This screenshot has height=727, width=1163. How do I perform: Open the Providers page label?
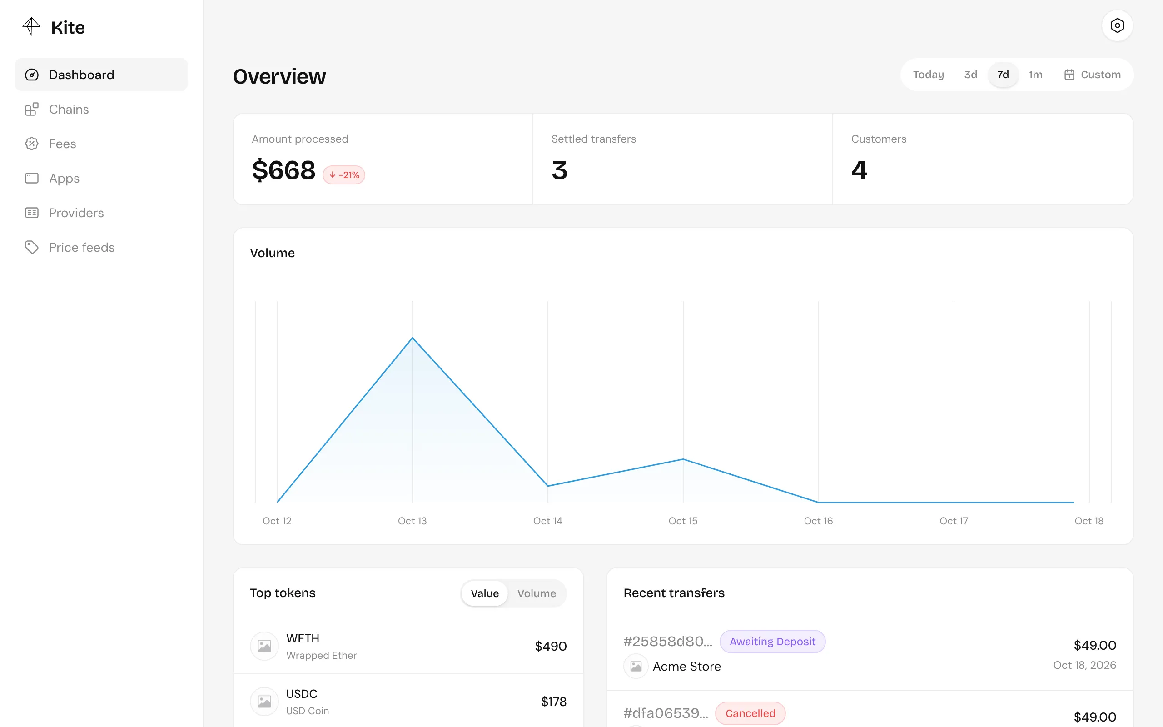76,213
